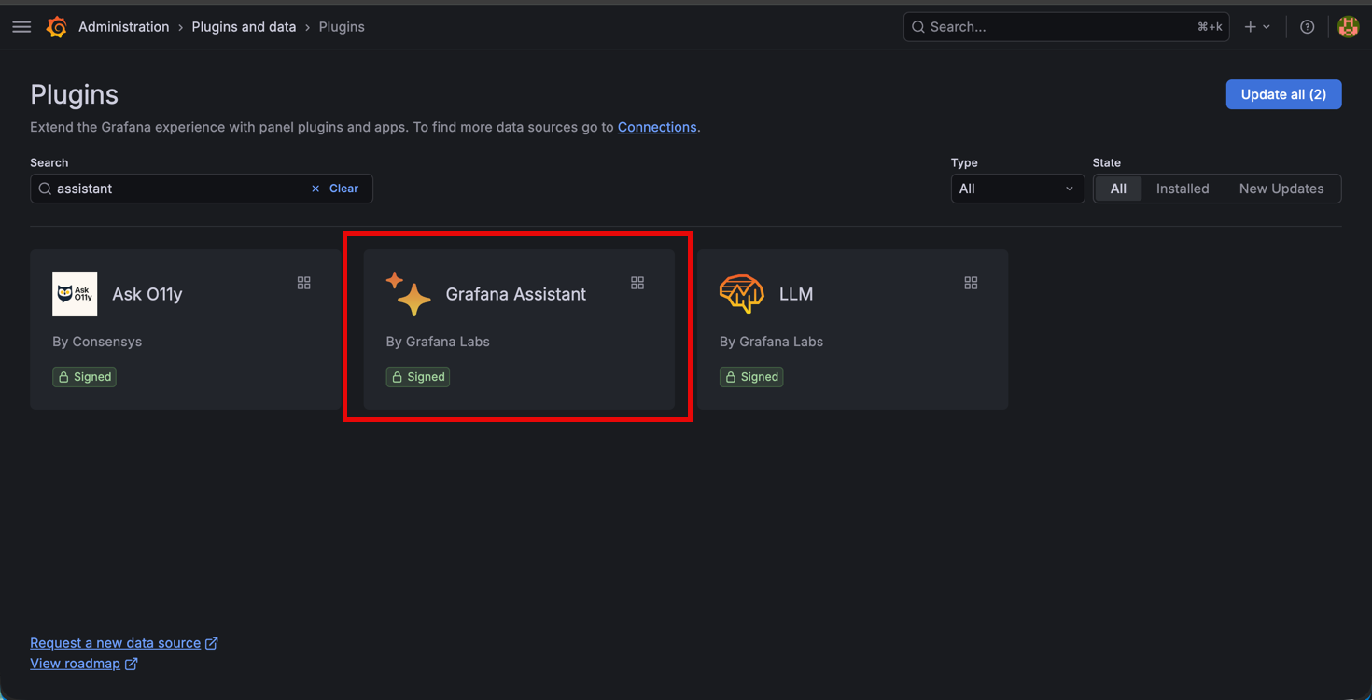The image size is (1372, 700).
Task: Open the Grafana Assistant plugin title
Action: 516,294
